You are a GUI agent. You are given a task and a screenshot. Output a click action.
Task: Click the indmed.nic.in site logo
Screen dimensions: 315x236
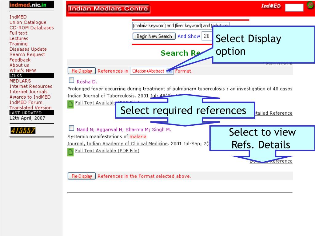click(x=32, y=5)
